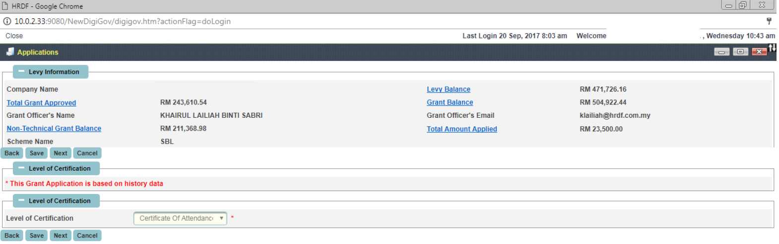
Task: Open the Levy Balance link
Action: pyautogui.click(x=449, y=90)
